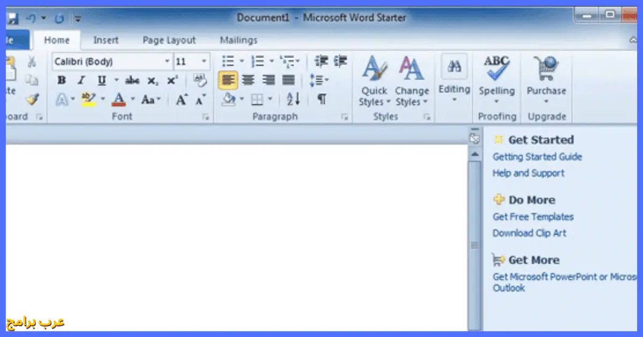Toggle Justify alignment
Screen dimensions: 643x337
[289, 80]
